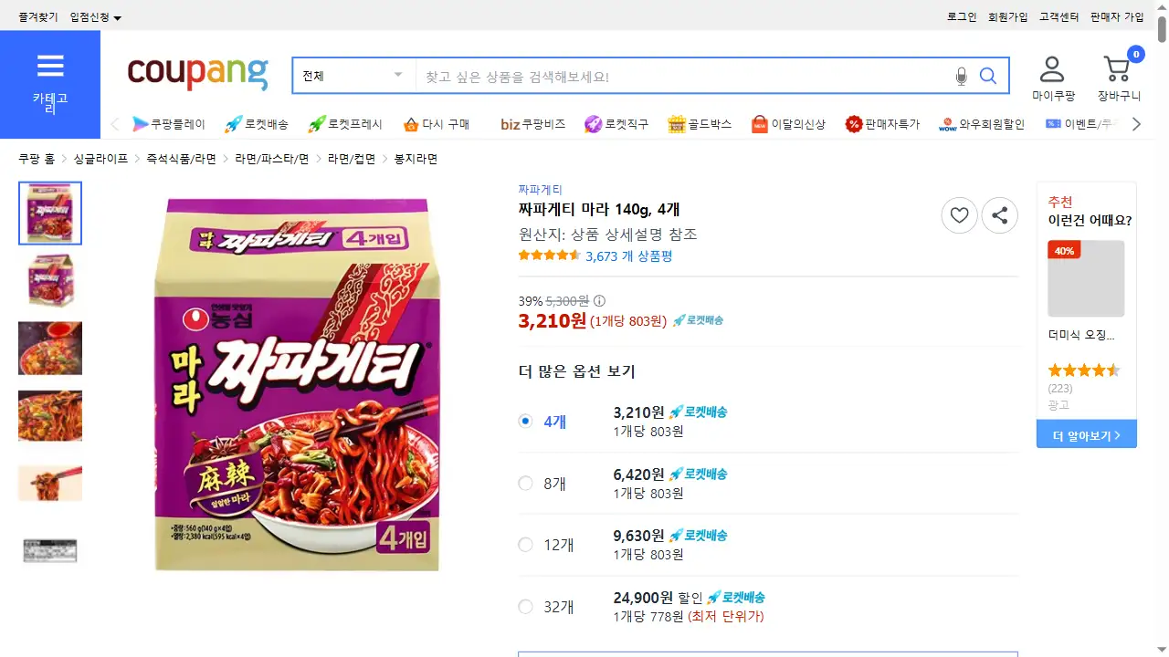Image resolution: width=1169 pixels, height=657 pixels.
Task: Select sixth nutrition label thumbnail
Action: pyautogui.click(x=50, y=550)
